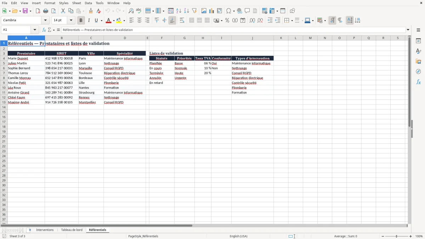Toggle Align Right

[x=147, y=21]
